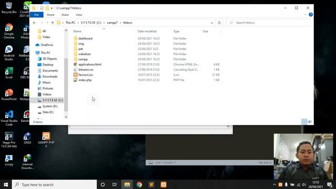336x189 pixels.
Task: Open the XAMPP PHP 8 desktop shortcut
Action: 46,140
